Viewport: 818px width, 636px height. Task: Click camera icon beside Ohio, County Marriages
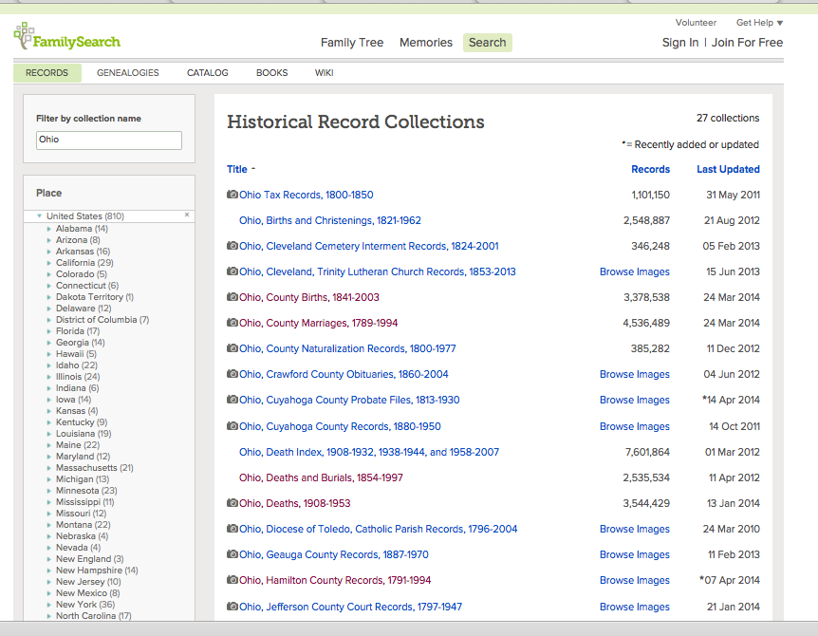point(232,323)
